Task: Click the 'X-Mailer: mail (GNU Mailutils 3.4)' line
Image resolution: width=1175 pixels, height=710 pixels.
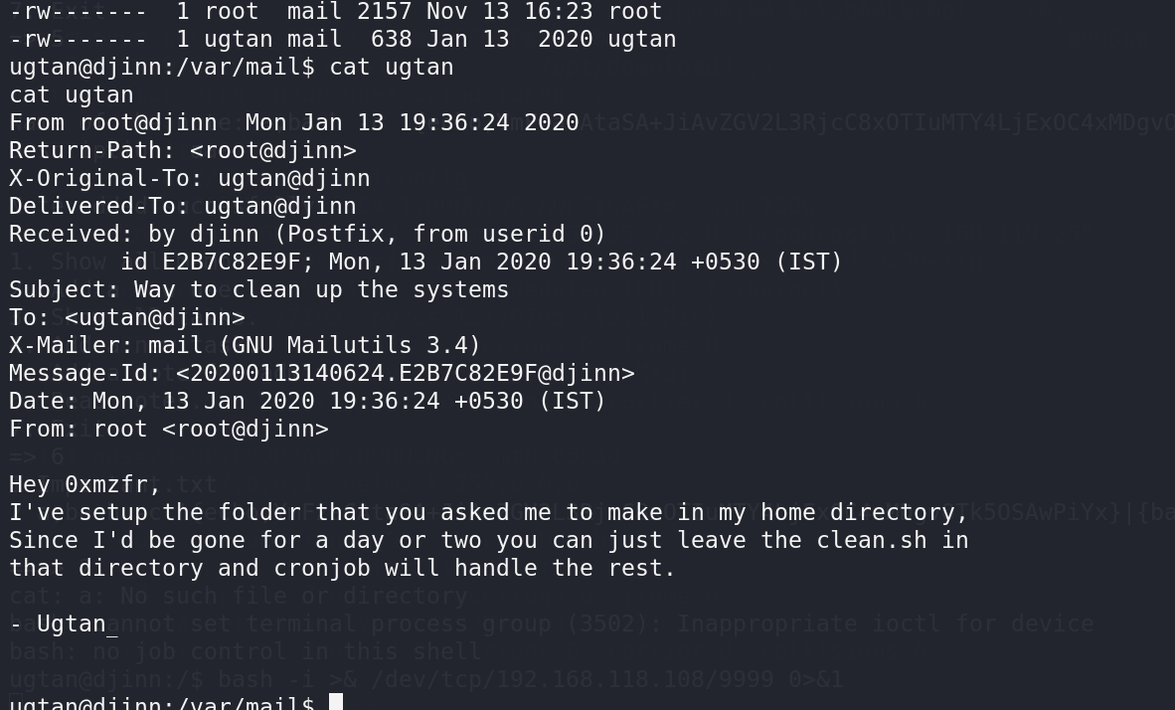Action: [245, 345]
